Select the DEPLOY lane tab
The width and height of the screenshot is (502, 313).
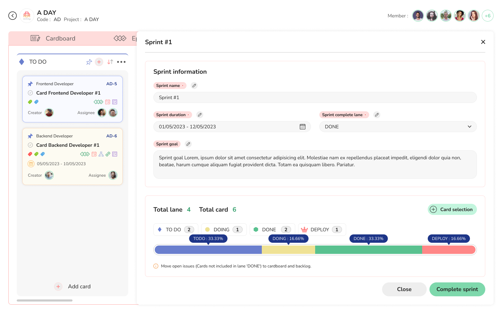pyautogui.click(x=321, y=230)
